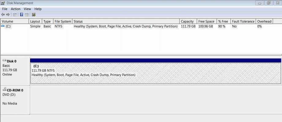
Task: Click the Forward arrow toolbar icon
Action: click(8, 15)
